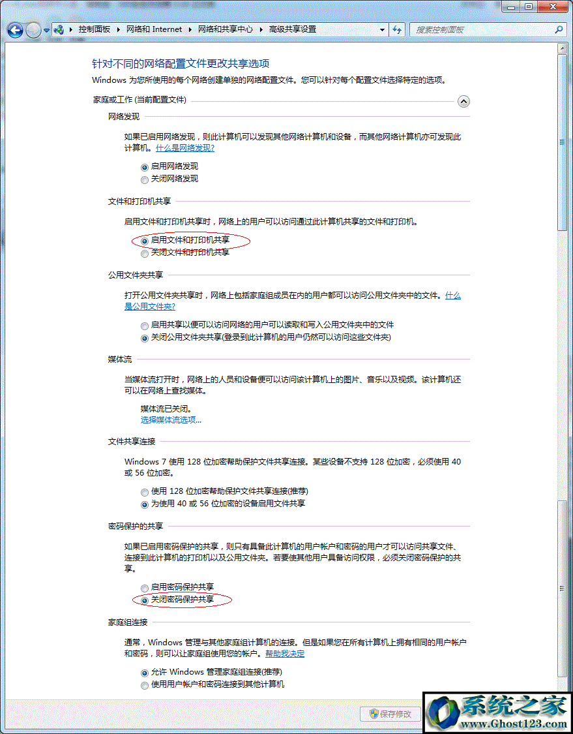This screenshot has height=734, width=573.
Task: Click 网络和共享中心 breadcrumb
Action: [x=226, y=29]
